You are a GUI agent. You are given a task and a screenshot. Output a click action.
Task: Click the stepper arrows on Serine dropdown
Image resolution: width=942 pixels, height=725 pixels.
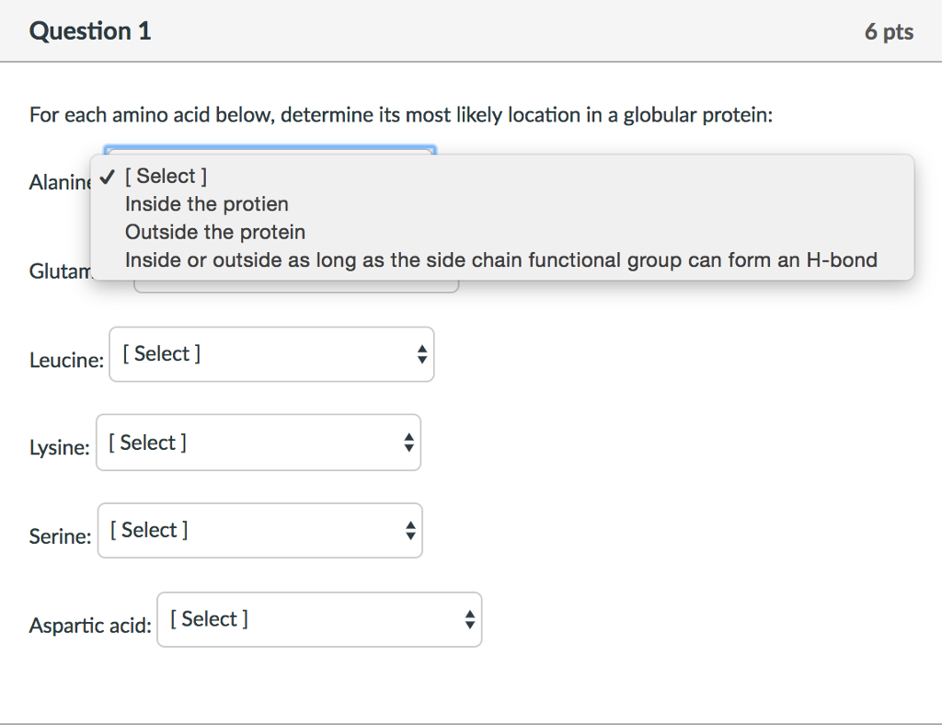point(409,530)
